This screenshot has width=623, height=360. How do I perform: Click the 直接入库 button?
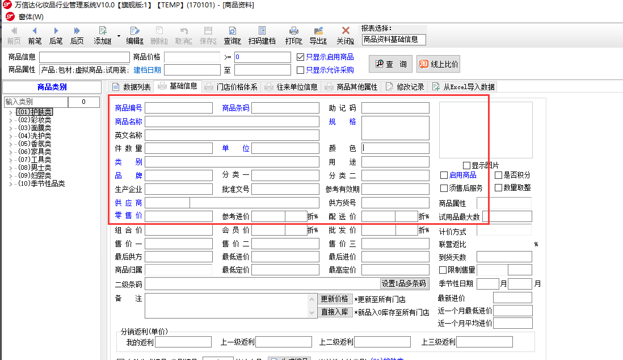tap(335, 312)
